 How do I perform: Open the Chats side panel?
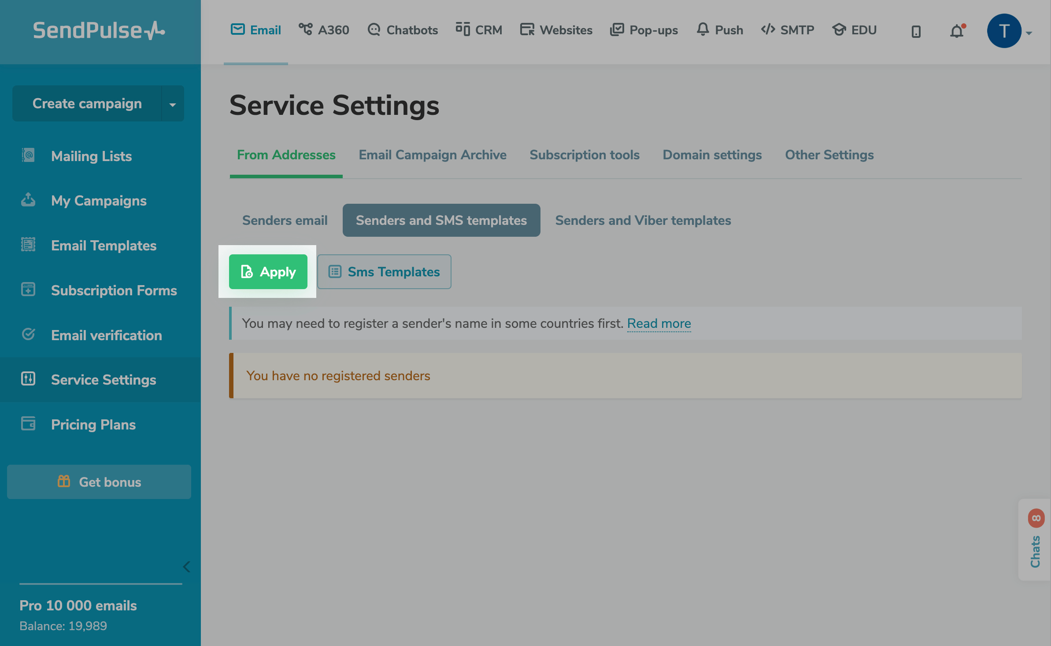tap(1035, 540)
